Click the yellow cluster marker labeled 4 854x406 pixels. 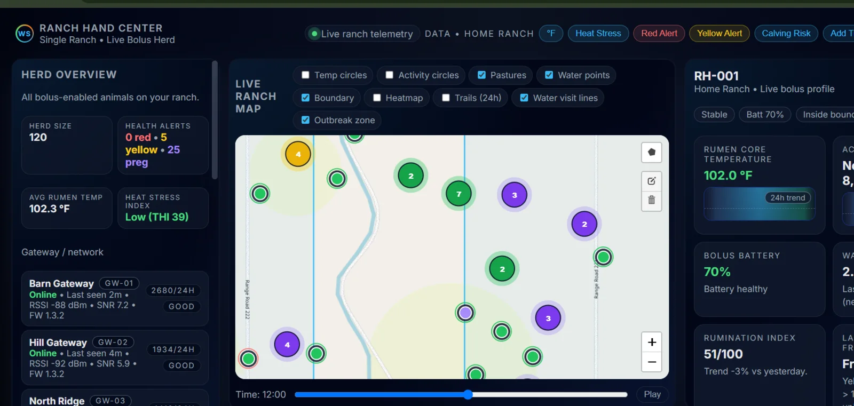click(x=298, y=154)
